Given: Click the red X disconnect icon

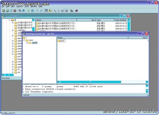Looking at the screenshot, I should (15, 11).
